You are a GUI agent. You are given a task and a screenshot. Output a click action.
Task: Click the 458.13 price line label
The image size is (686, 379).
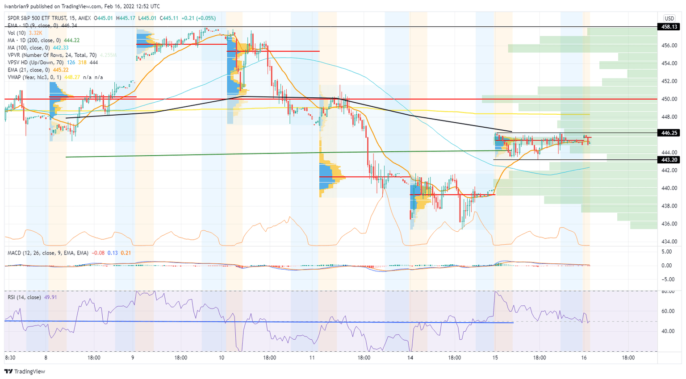pyautogui.click(x=669, y=27)
